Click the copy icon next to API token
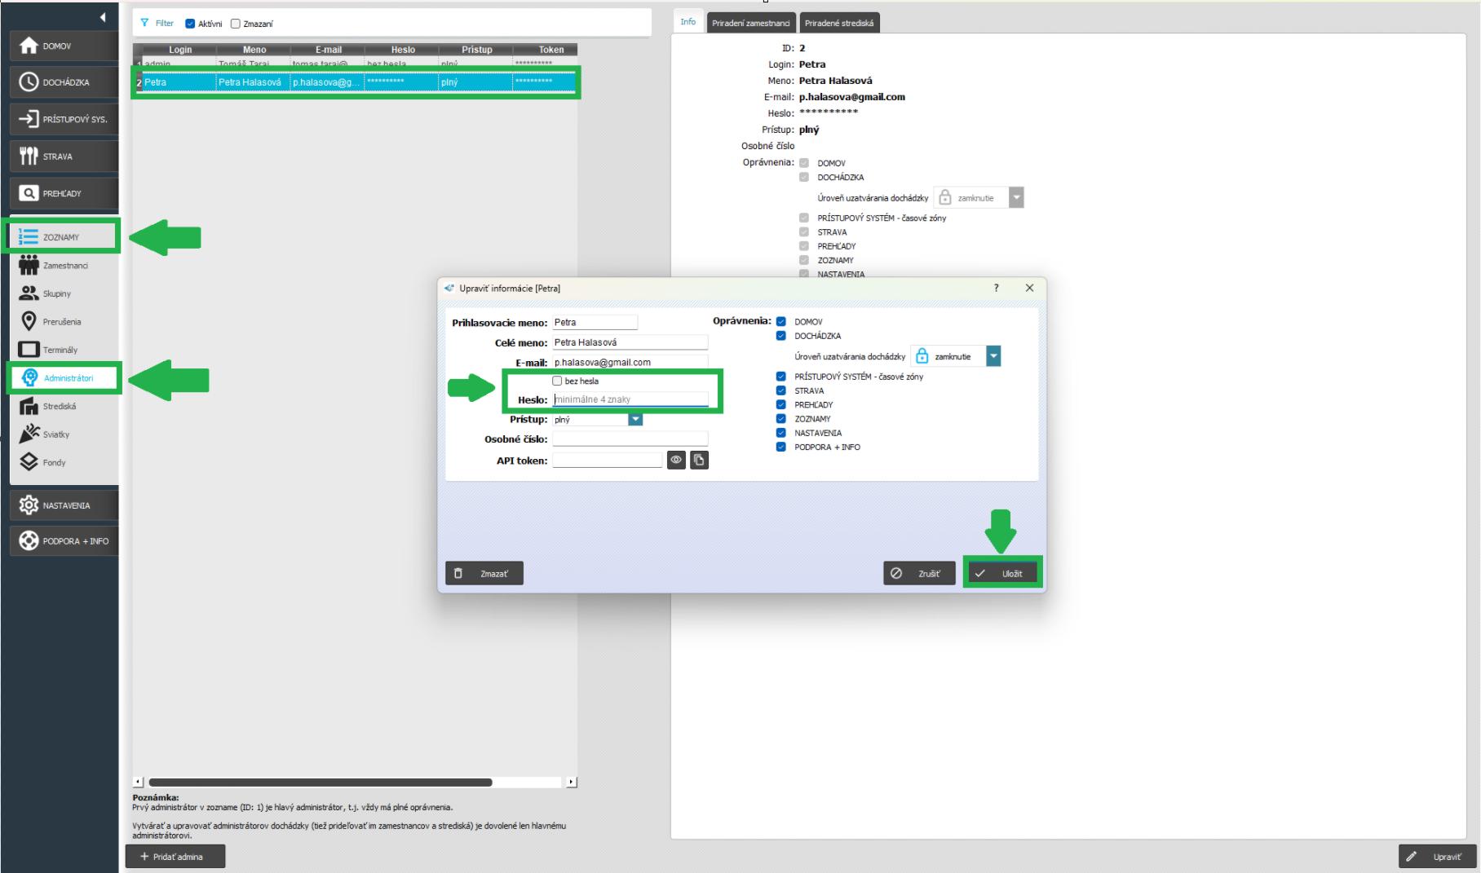The width and height of the screenshot is (1481, 873). (699, 461)
